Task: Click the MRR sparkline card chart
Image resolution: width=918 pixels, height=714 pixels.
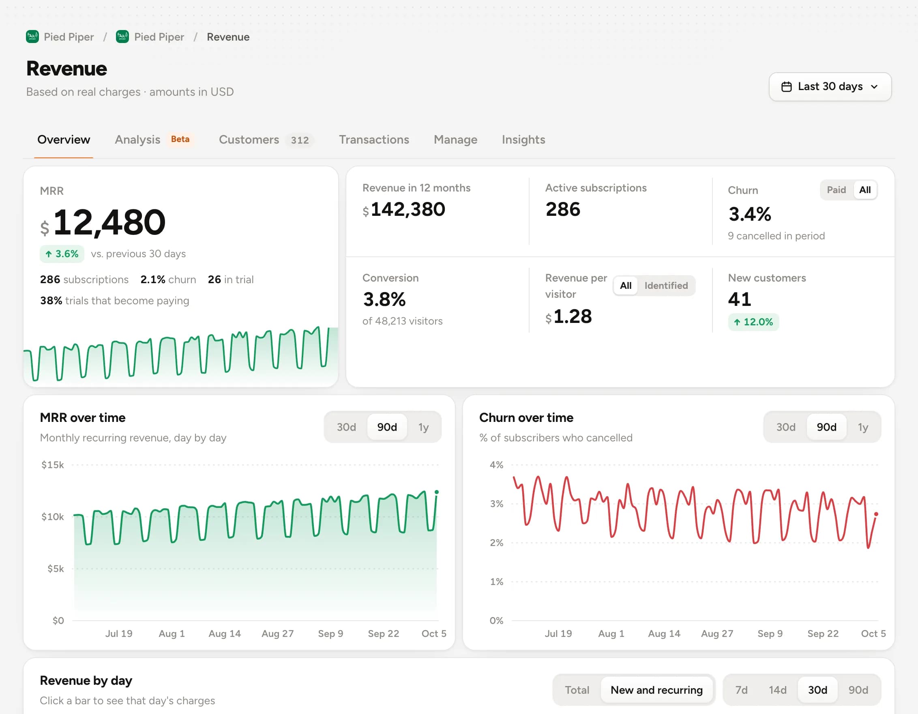Action: (x=181, y=354)
